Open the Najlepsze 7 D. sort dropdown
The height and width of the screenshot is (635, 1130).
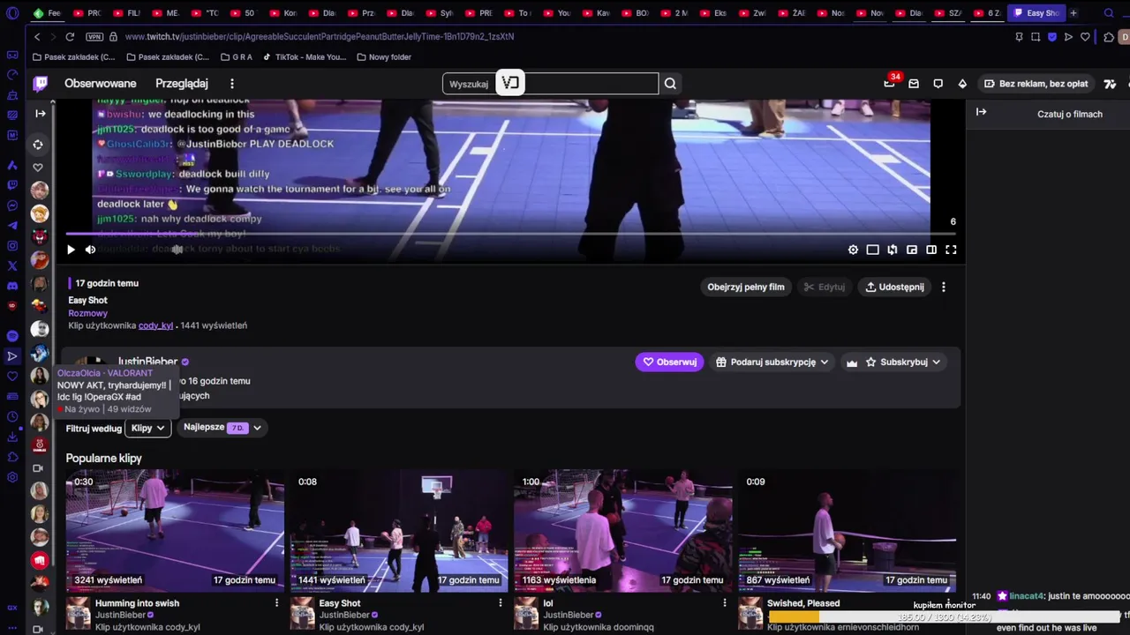point(222,428)
